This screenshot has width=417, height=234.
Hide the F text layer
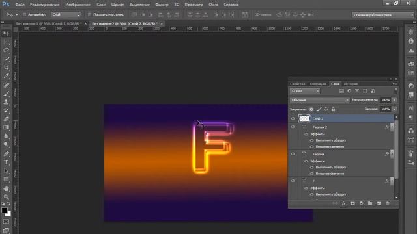[x=293, y=181]
